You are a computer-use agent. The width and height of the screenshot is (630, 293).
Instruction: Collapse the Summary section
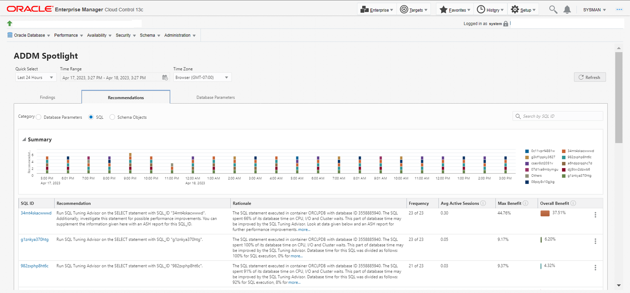(x=24, y=139)
